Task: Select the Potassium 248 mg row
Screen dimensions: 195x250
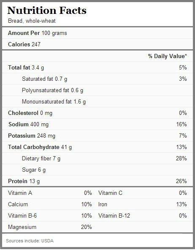Action: [97, 136]
